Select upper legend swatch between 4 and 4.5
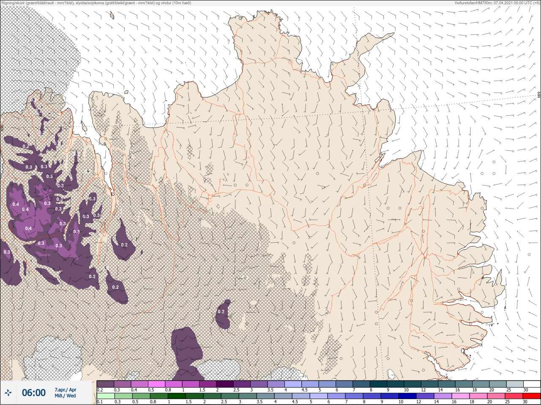 coord(294,384)
